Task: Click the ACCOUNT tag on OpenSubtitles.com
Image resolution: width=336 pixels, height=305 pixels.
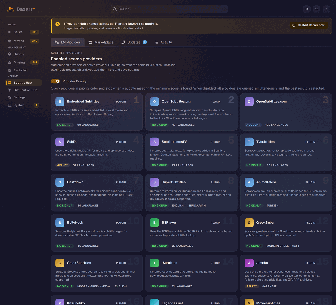Action: tap(253, 125)
